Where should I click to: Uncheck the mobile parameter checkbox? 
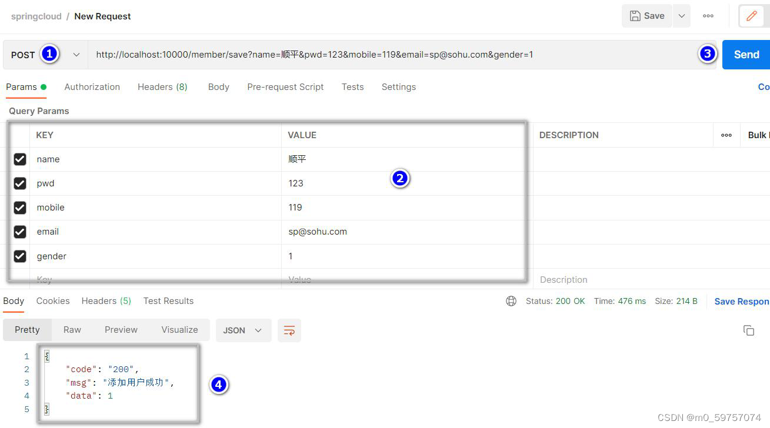point(20,208)
